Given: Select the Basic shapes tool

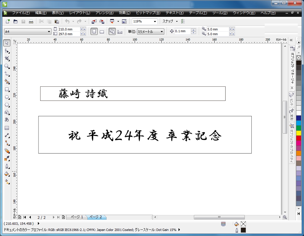Looking at the screenshot, I should (x=7, y=112).
